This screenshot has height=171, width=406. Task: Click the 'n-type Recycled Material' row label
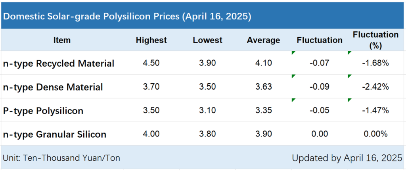58,63
